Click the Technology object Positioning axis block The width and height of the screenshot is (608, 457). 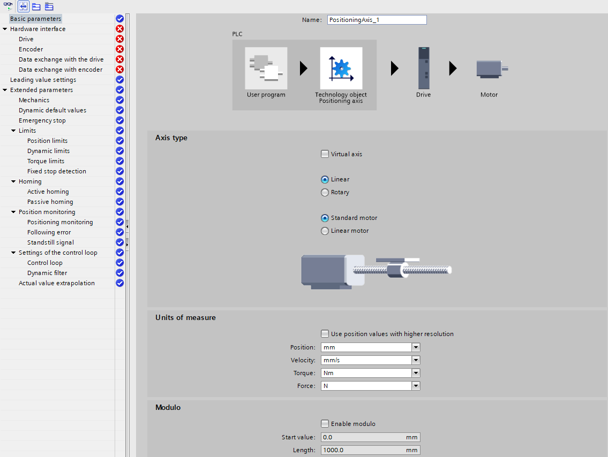pyautogui.click(x=341, y=68)
